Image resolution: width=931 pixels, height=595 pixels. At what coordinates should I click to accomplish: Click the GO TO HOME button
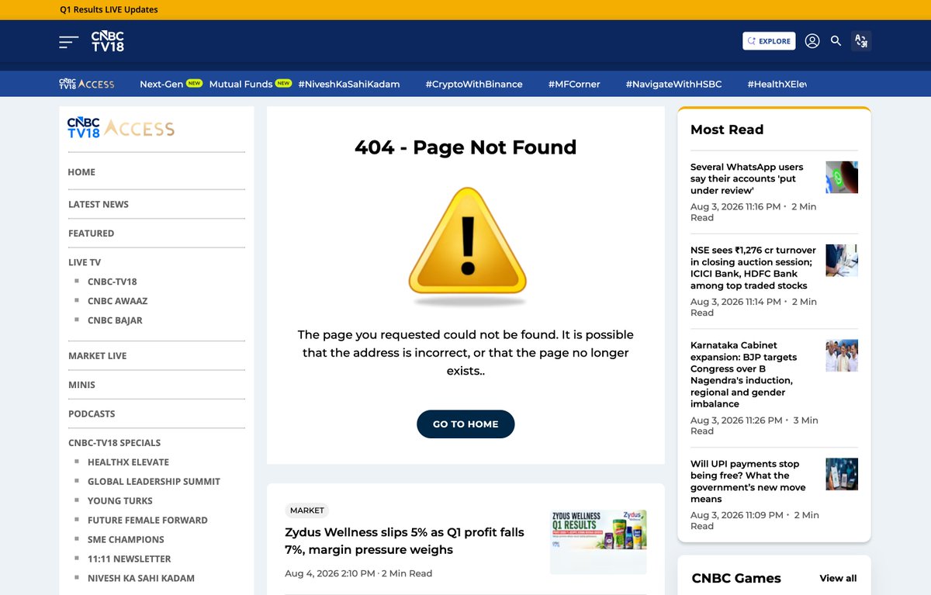coord(465,424)
